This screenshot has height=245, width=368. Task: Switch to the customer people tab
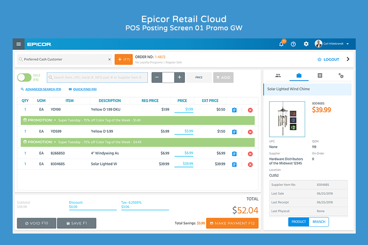278,76
